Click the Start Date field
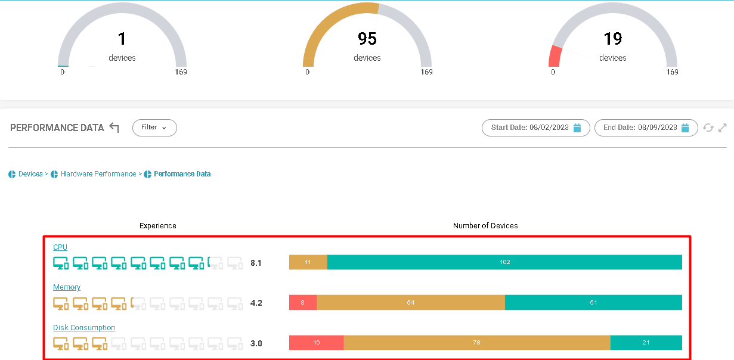 (536, 128)
